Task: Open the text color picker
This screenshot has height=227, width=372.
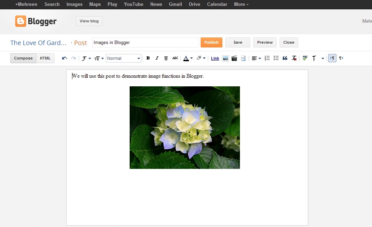Action: [x=188, y=58]
